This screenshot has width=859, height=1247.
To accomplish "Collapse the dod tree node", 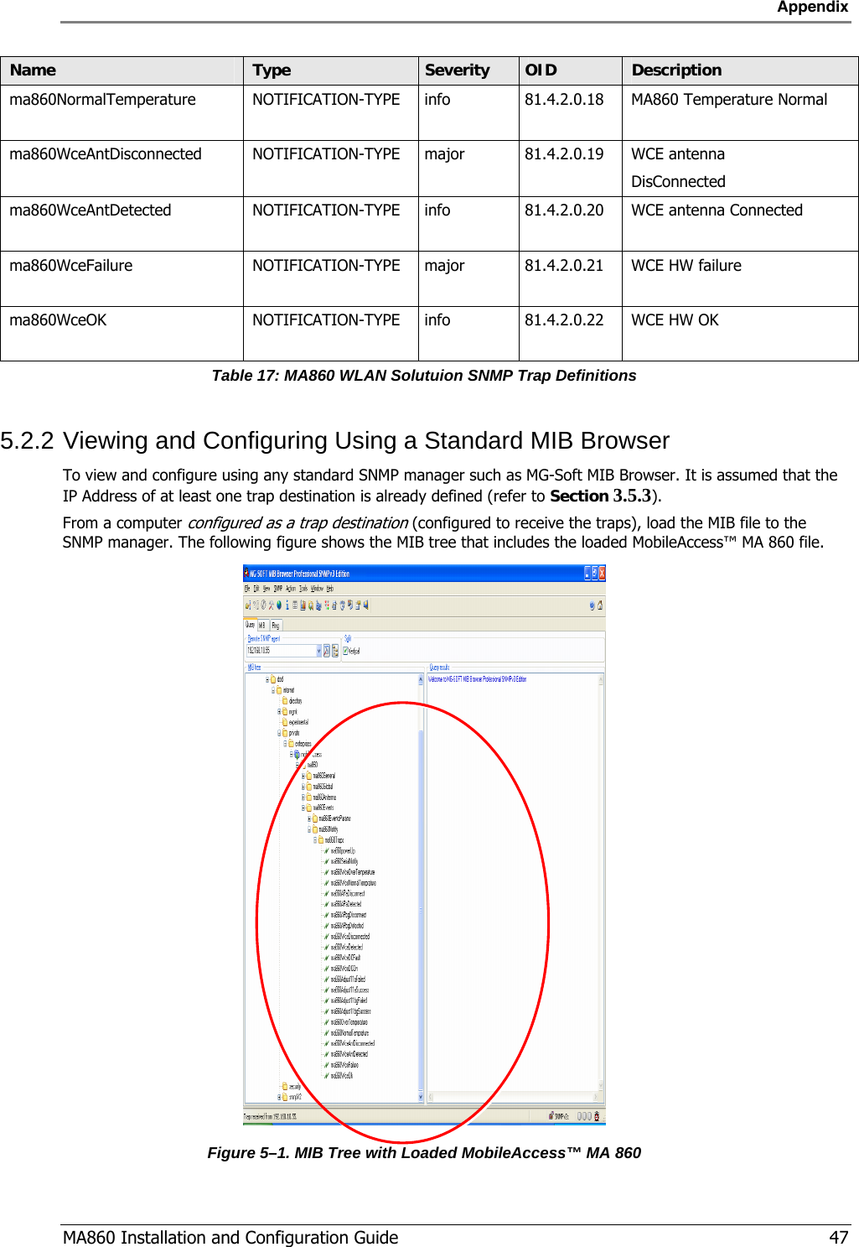I will point(267,679).
